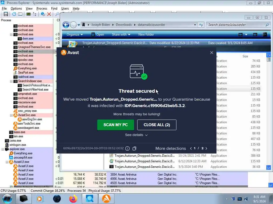The height and width of the screenshot is (204, 273).
Task: Click the Change your view icon
Action: point(240,35)
